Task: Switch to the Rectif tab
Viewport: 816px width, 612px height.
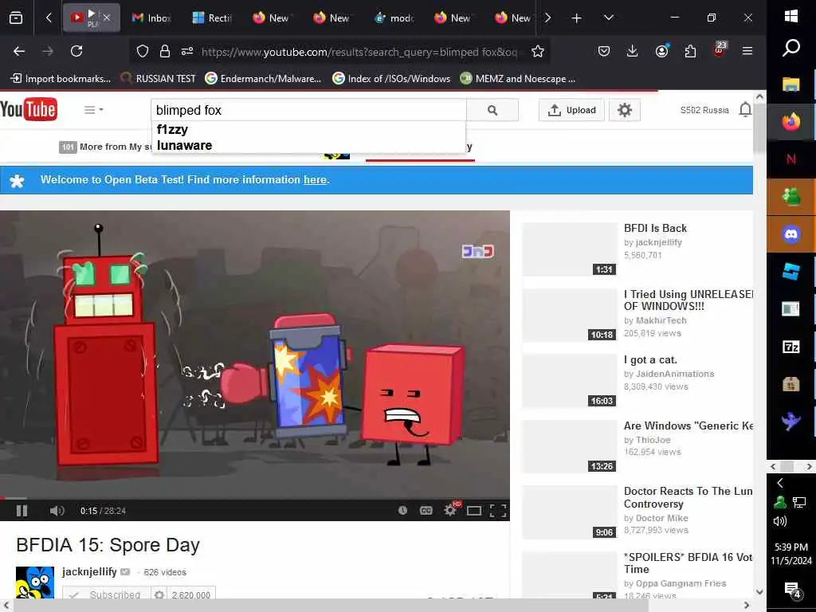Action: pyautogui.click(x=212, y=18)
